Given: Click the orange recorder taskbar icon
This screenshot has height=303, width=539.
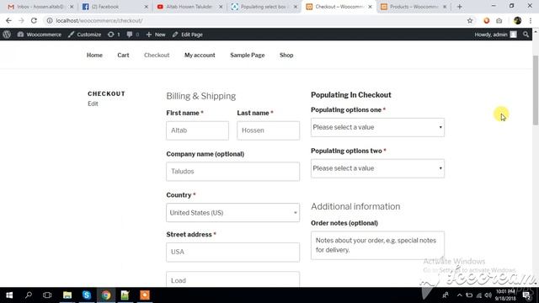Looking at the screenshot, I should 145,295.
